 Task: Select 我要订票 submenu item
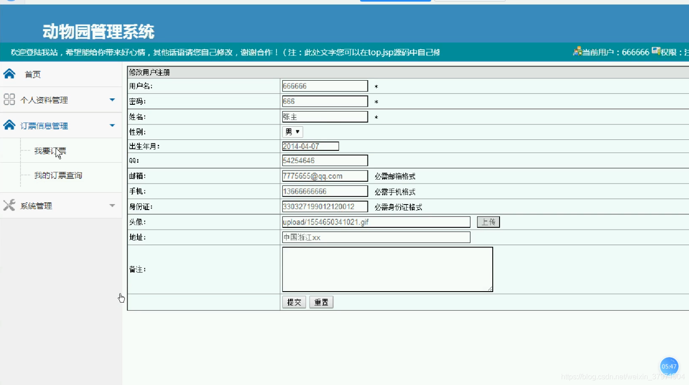[x=50, y=151]
